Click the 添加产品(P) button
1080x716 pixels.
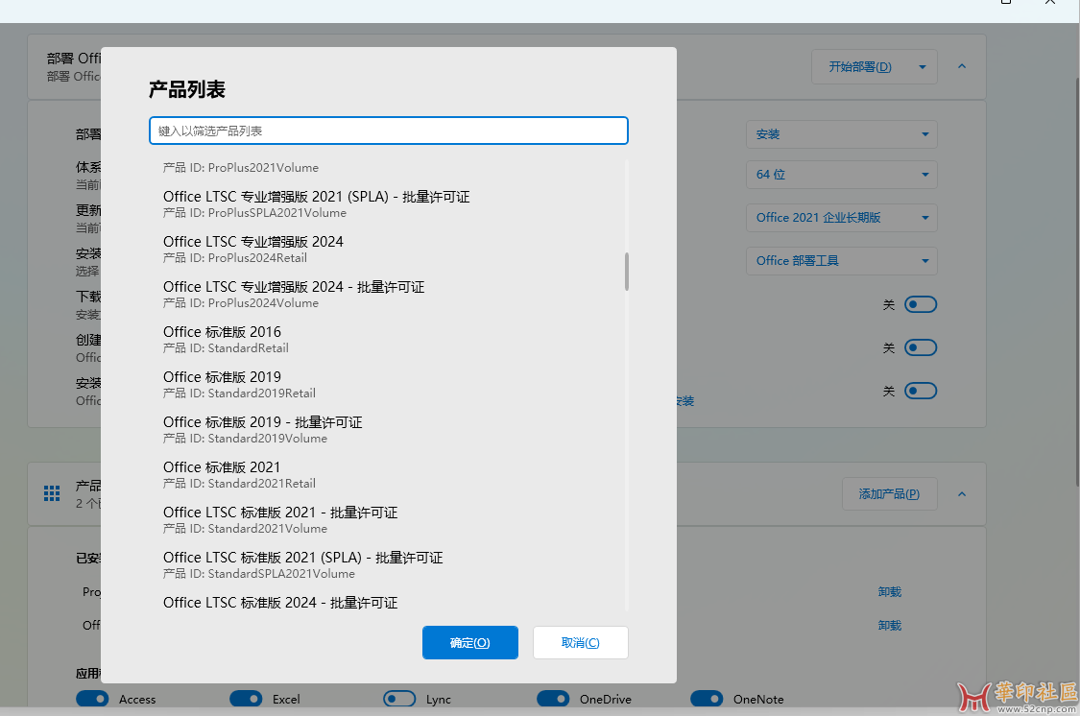[889, 493]
